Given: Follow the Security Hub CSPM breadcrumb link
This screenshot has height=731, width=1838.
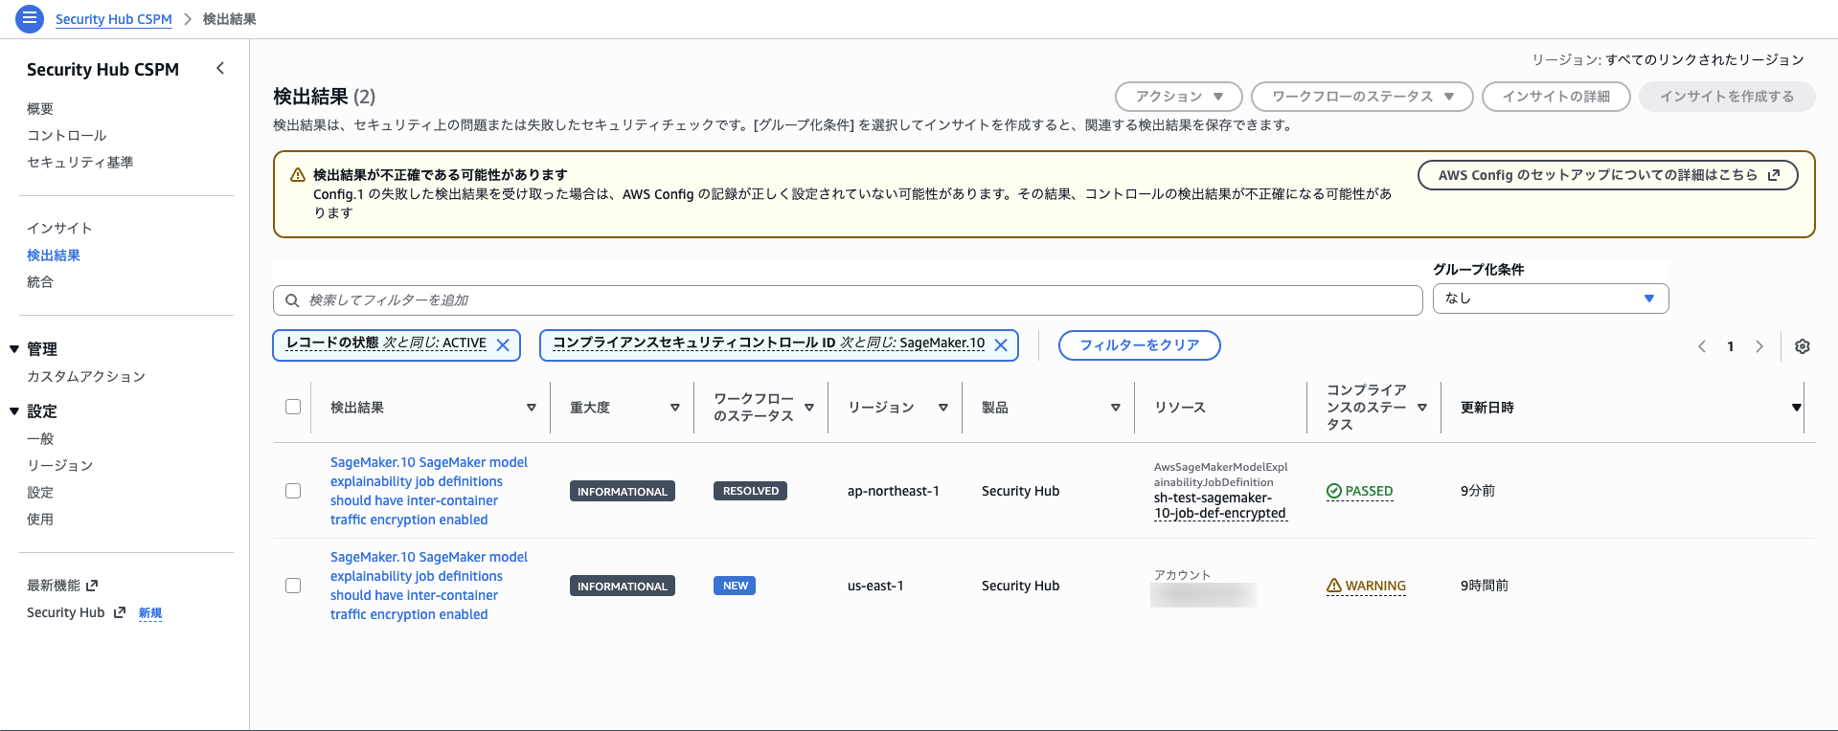Looking at the screenshot, I should point(114,19).
